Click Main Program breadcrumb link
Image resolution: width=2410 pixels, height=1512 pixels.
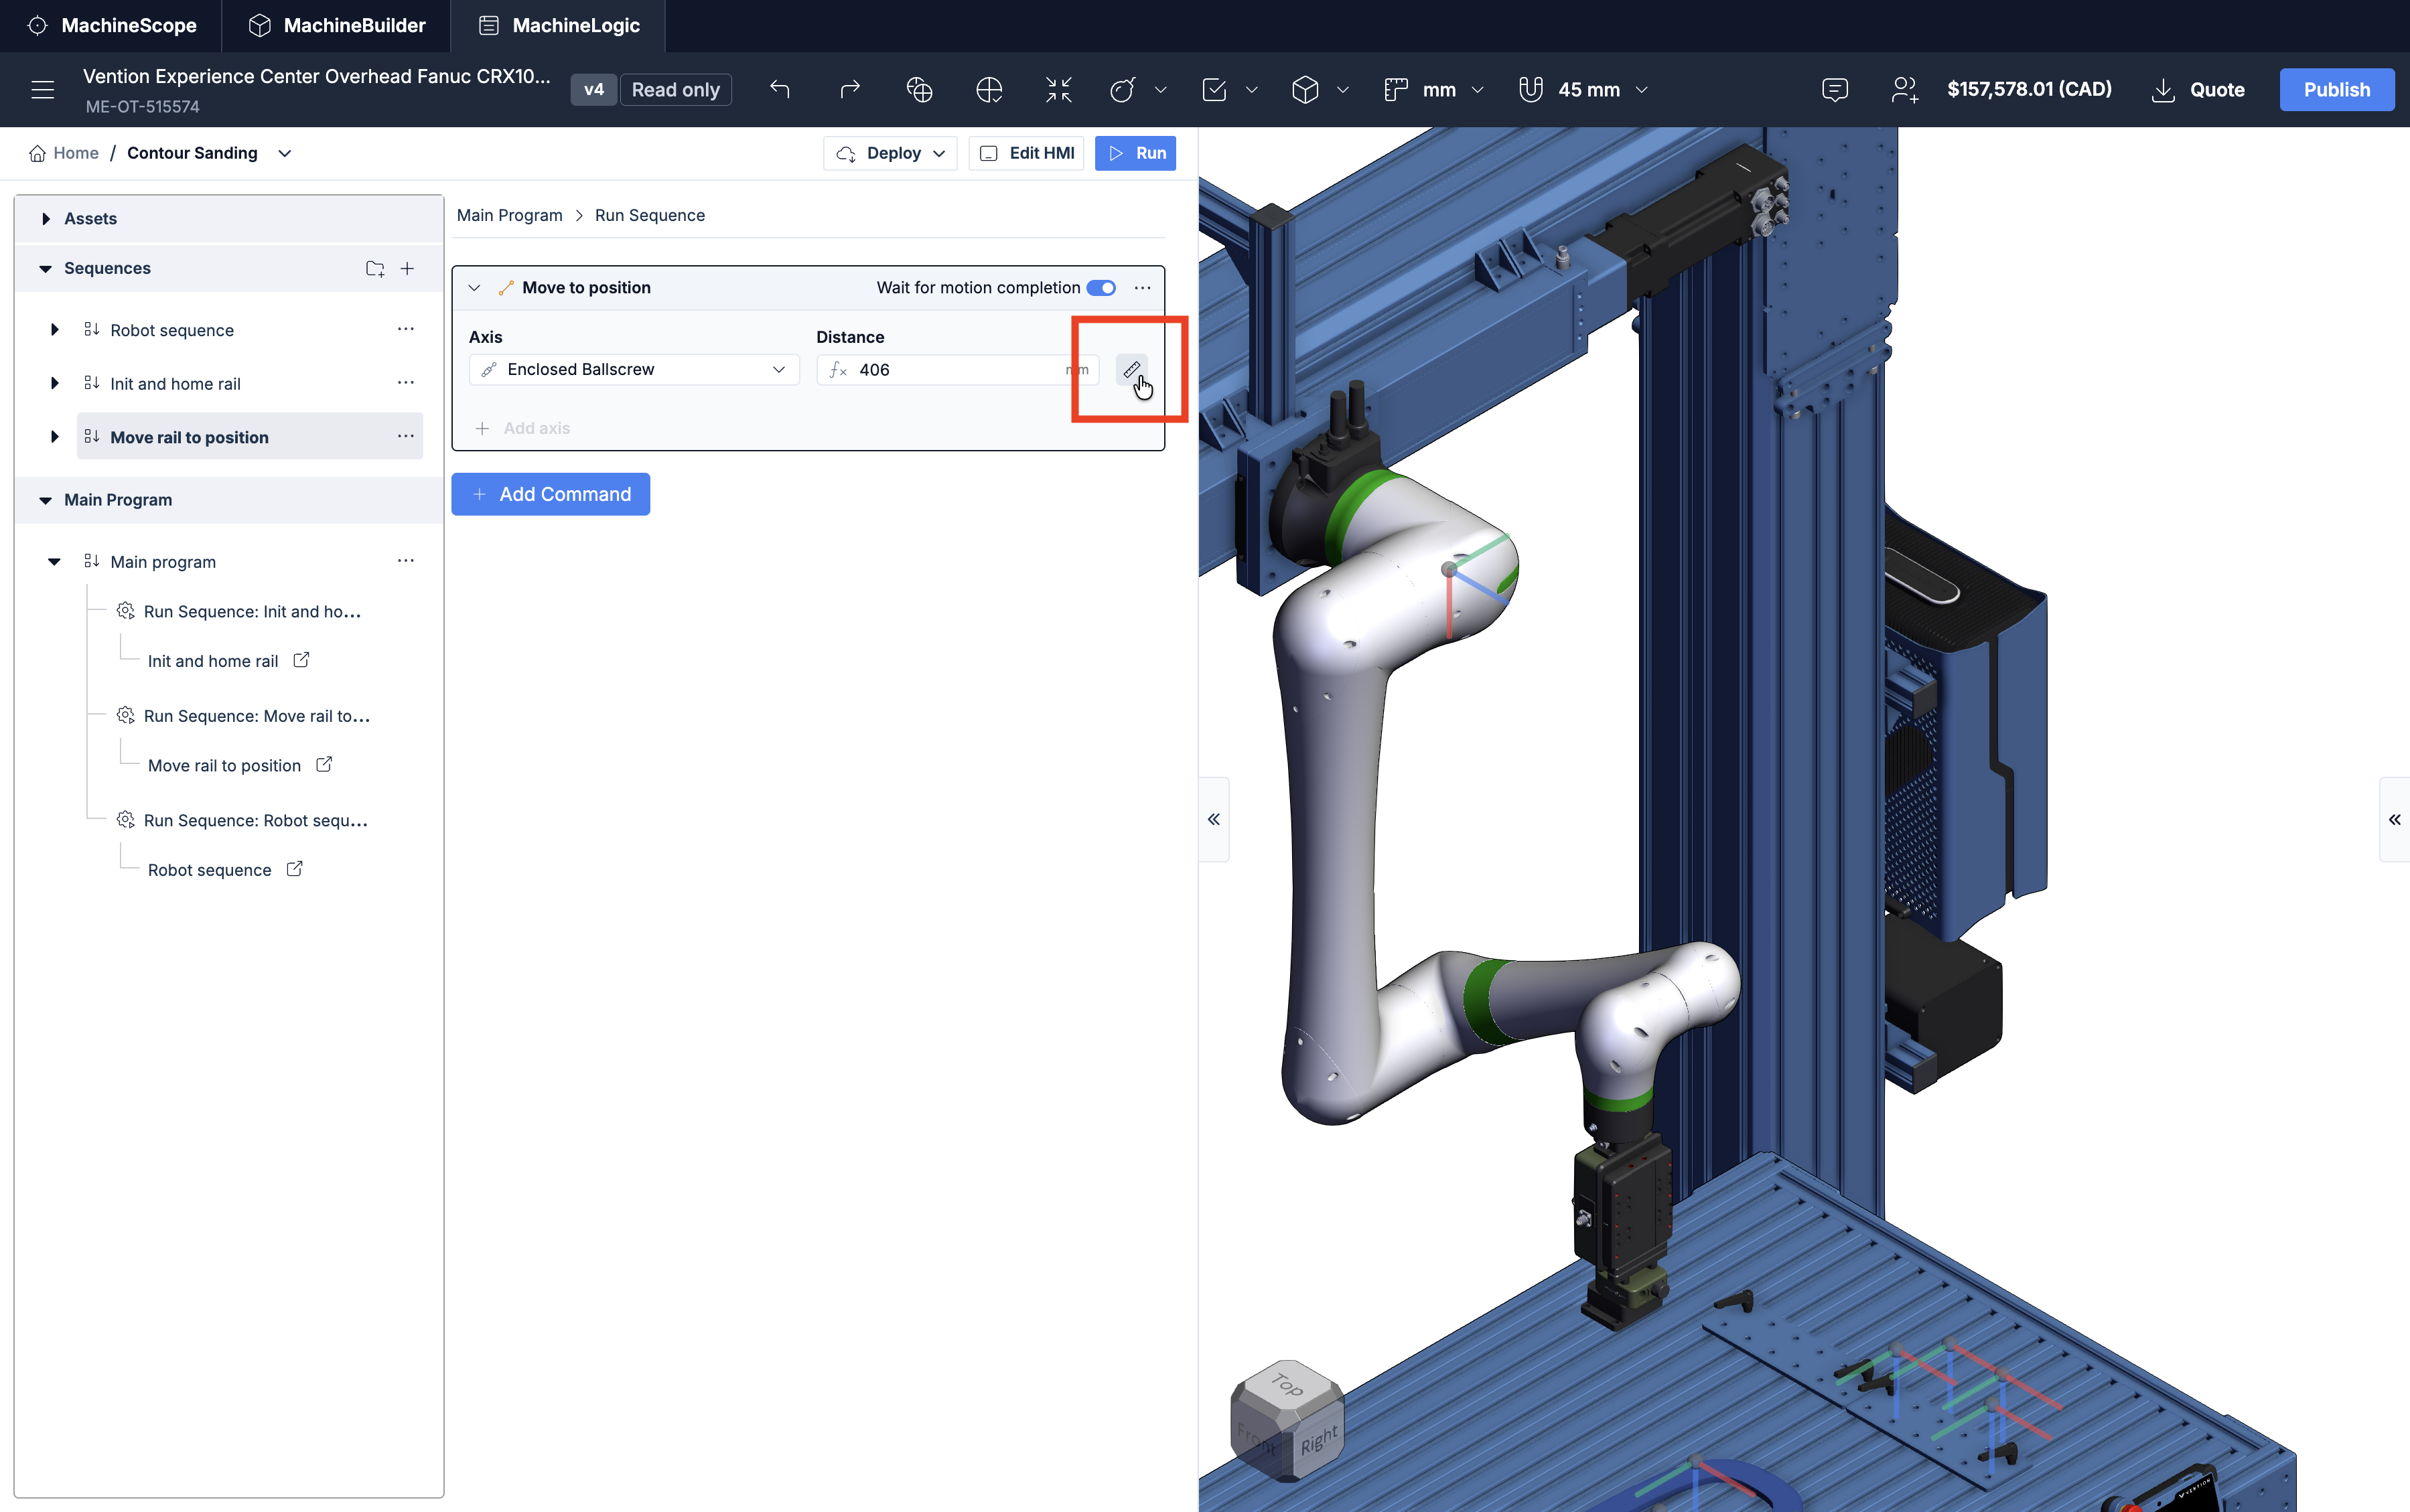coord(509,215)
